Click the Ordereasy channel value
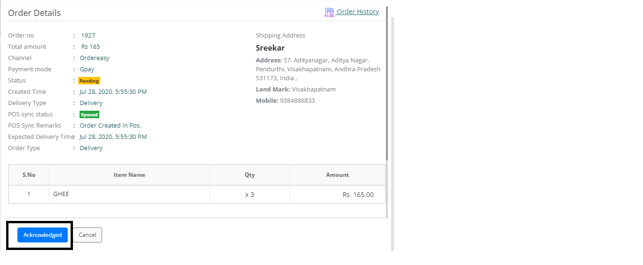 [x=95, y=58]
